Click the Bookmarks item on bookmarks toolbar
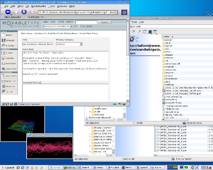Viewport: 213px width, 170px height. pos(12,17)
